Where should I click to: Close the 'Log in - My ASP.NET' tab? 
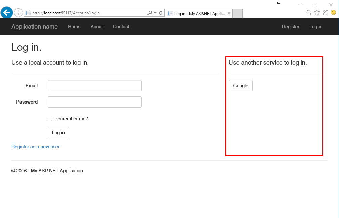pyautogui.click(x=229, y=13)
